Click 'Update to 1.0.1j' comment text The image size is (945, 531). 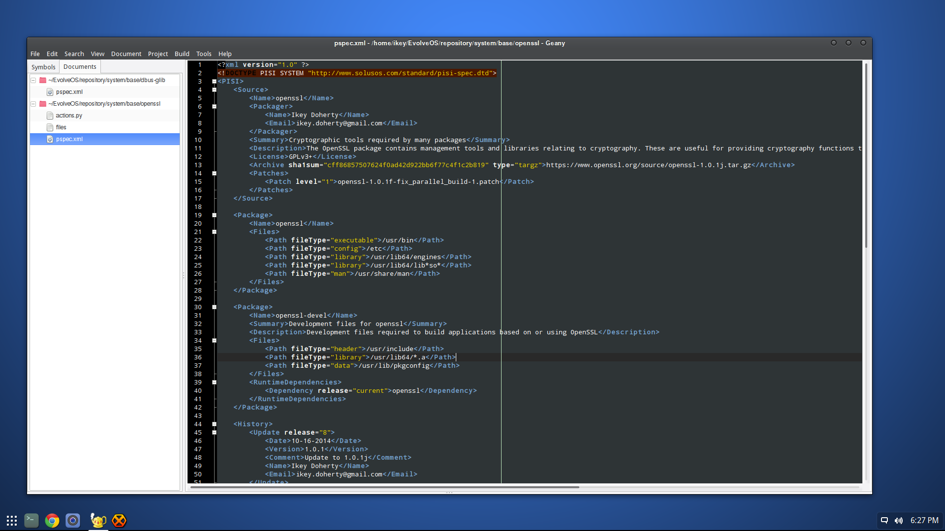[x=336, y=458]
